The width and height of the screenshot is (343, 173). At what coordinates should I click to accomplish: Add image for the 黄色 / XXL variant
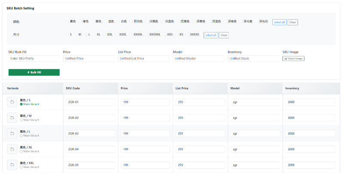(12, 165)
